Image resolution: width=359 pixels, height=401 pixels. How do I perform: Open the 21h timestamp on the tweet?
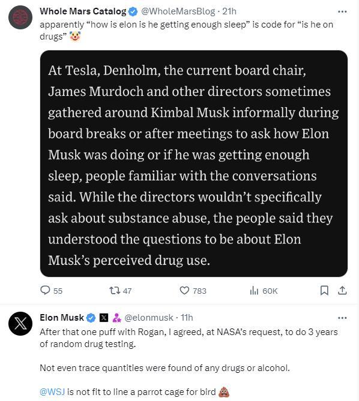[x=229, y=11]
